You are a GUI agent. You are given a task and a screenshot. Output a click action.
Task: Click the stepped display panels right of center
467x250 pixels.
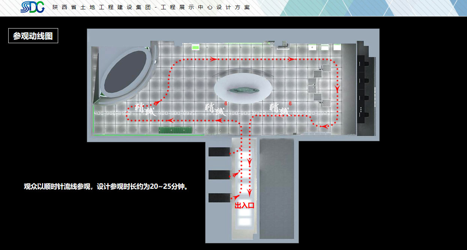318,84
